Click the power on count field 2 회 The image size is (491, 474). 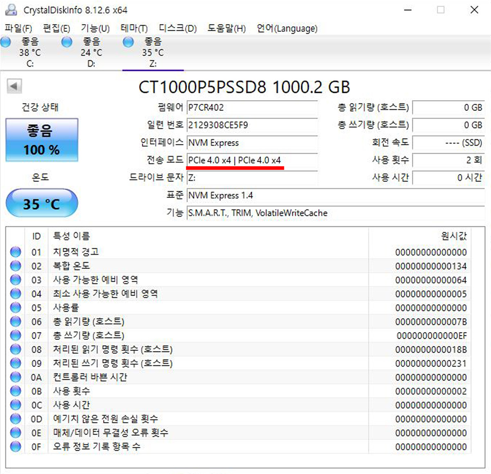(x=448, y=160)
